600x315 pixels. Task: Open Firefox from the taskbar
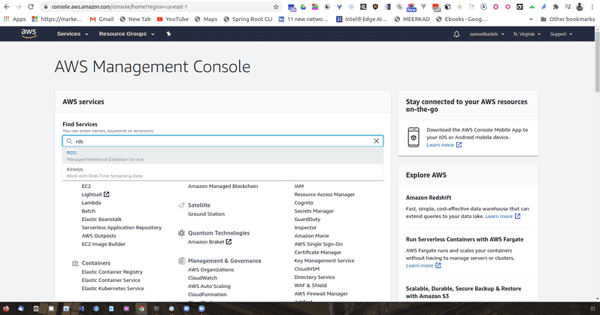point(6,308)
